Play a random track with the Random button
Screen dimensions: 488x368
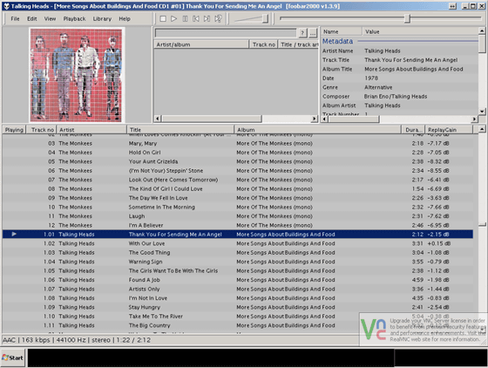(x=218, y=18)
